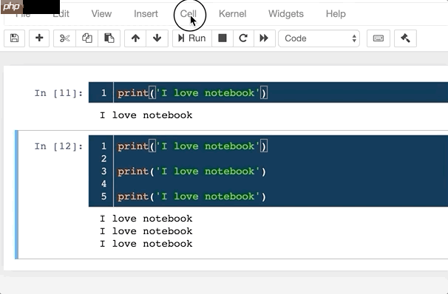Open the Widgets menu
This screenshot has height=294, width=448.
point(285,14)
